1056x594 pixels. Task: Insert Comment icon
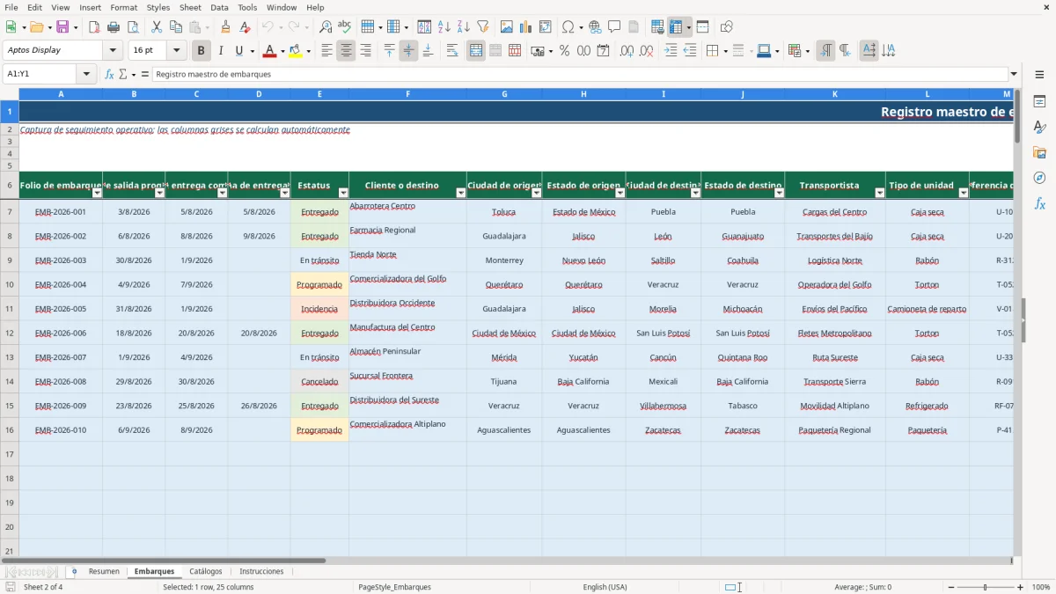[614, 27]
